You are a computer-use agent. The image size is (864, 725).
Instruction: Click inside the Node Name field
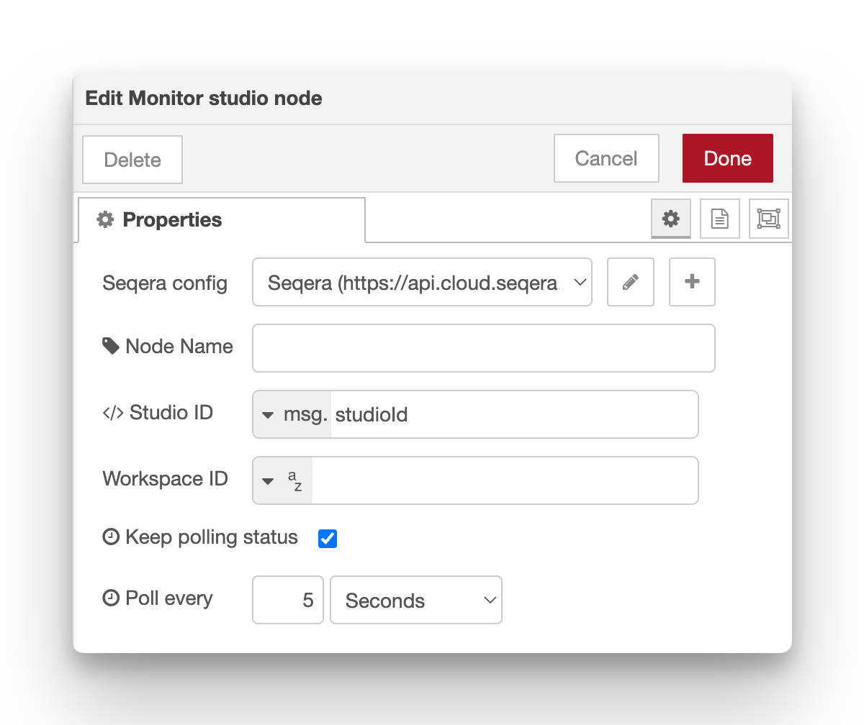482,348
